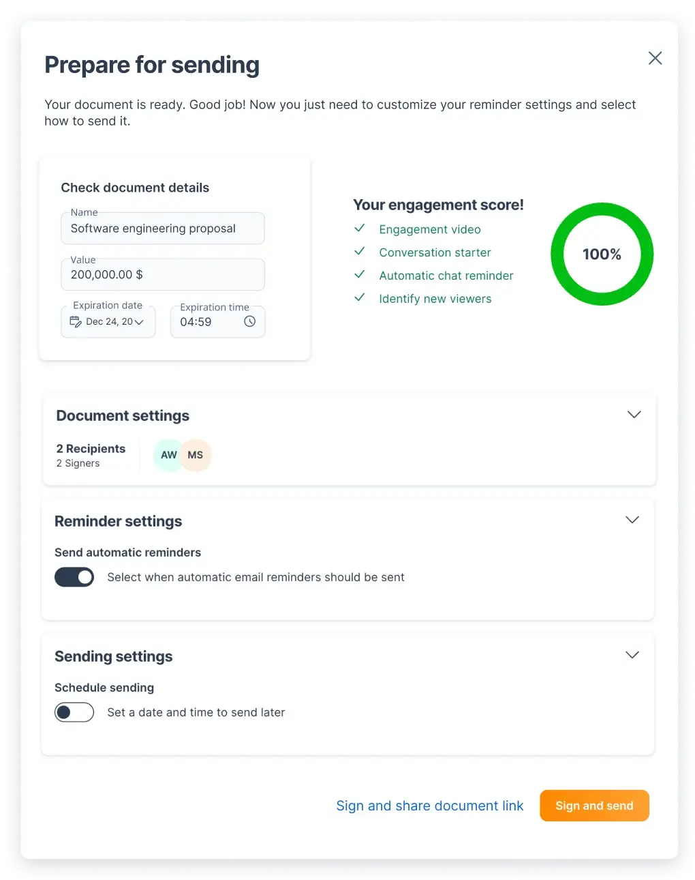Click the checkmark next to Conversation starter
Viewport: 695px width, 880px height.
click(359, 251)
